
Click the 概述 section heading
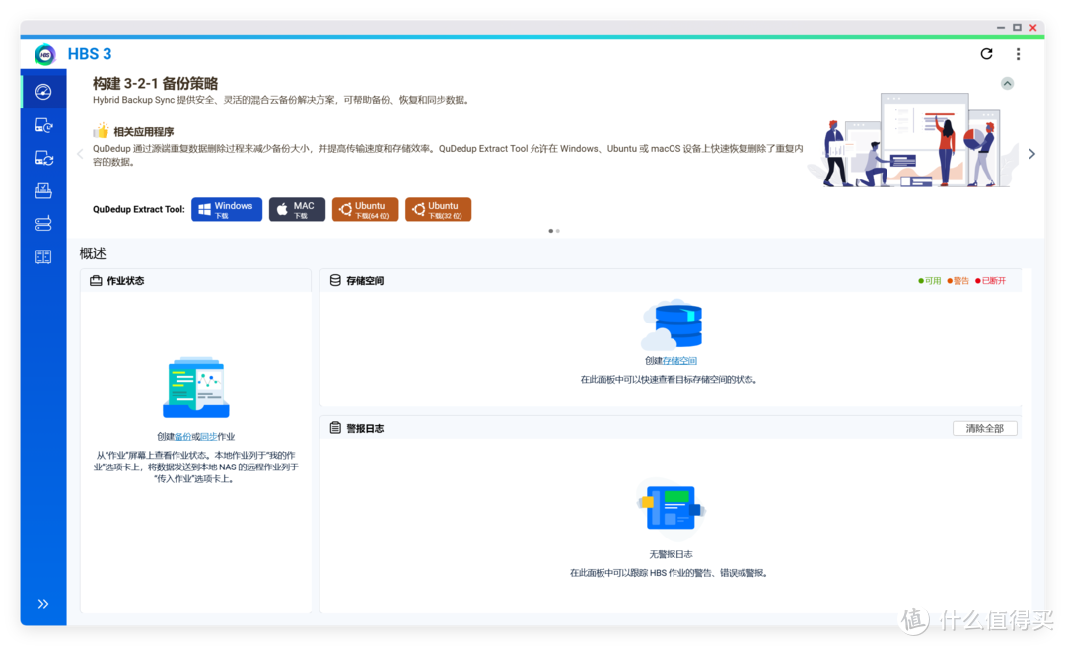(x=93, y=253)
